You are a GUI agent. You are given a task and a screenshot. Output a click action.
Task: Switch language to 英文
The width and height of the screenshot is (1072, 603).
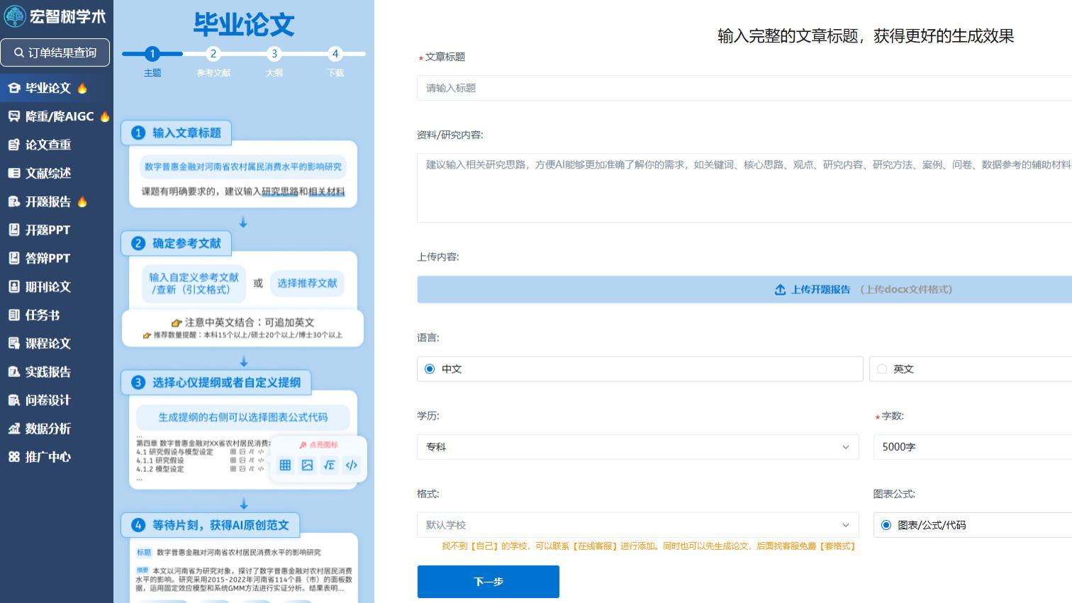tap(882, 368)
